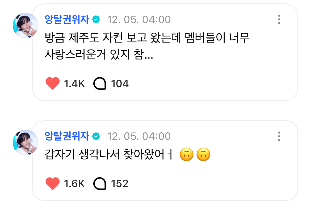Like the post about the Jeju video
The image size is (311, 207).
(53, 84)
